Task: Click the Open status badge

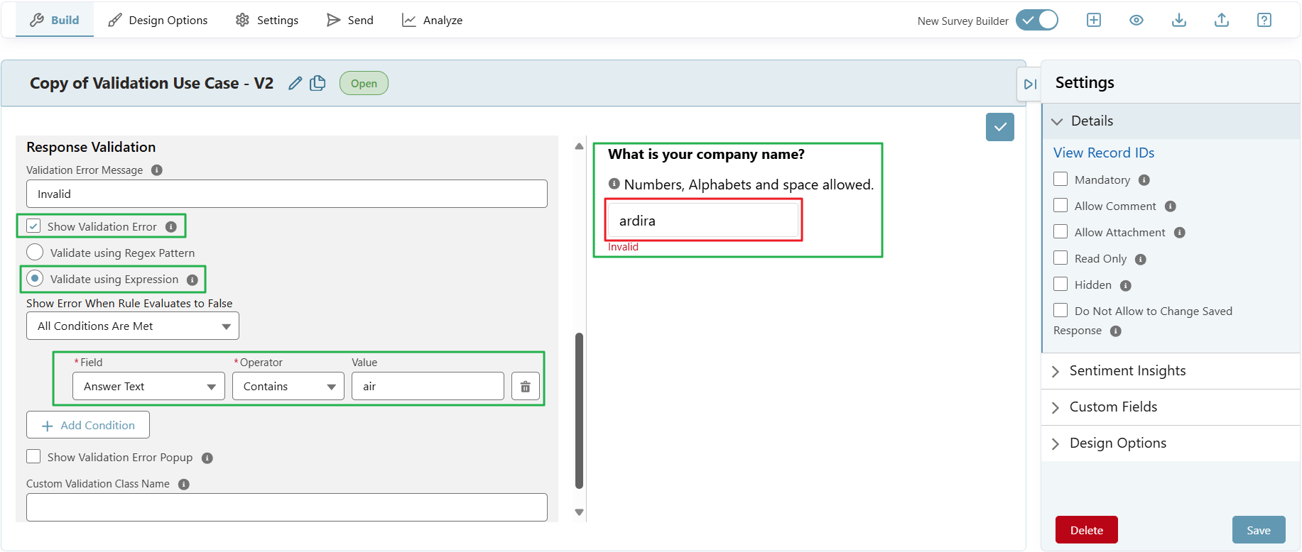Action: (364, 83)
